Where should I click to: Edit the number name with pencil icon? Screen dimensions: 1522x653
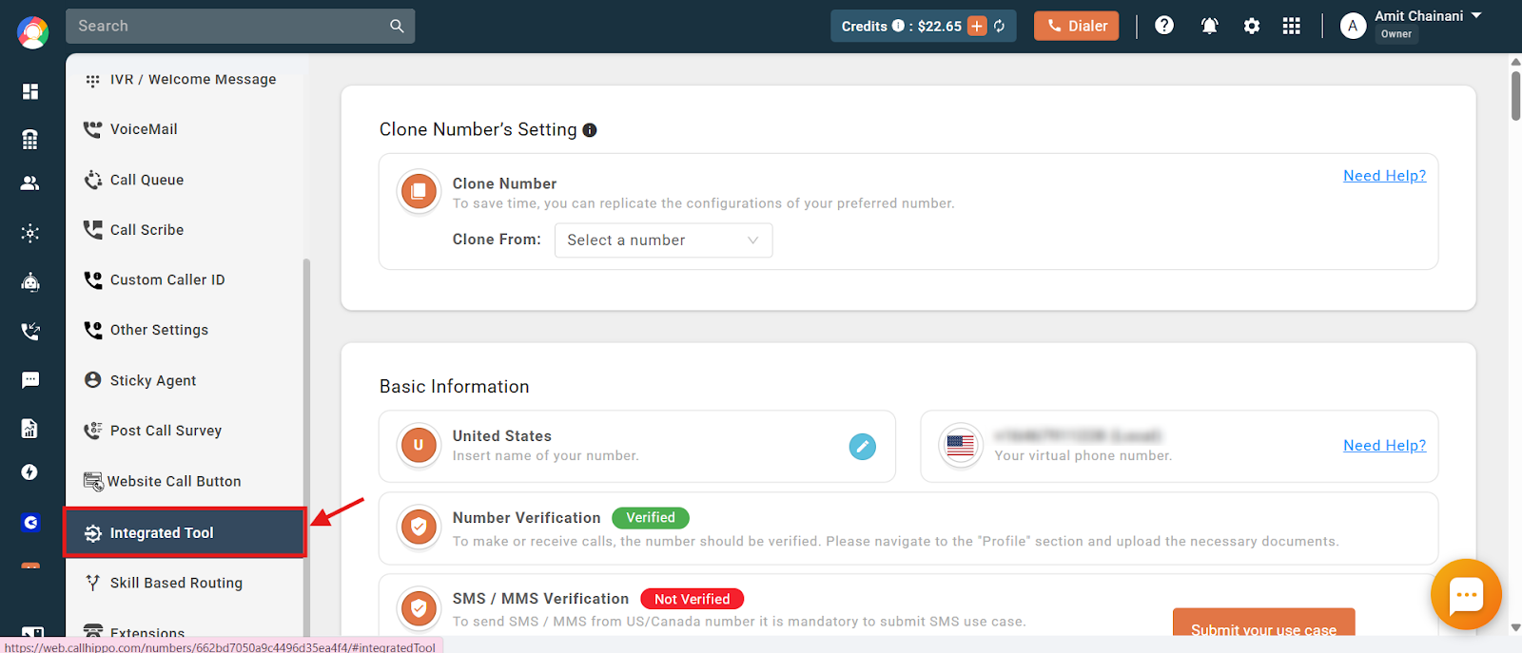pos(863,447)
